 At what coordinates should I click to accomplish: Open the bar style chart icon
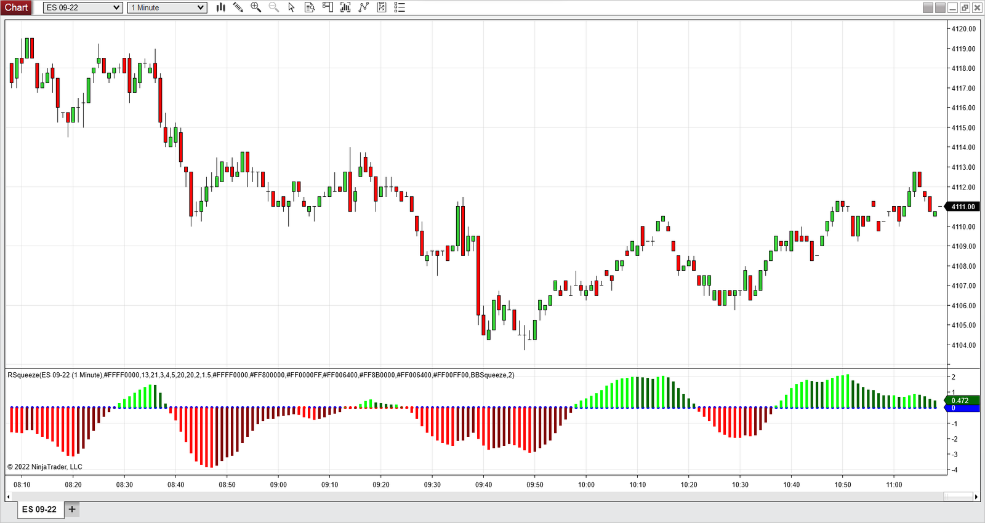pyautogui.click(x=220, y=7)
